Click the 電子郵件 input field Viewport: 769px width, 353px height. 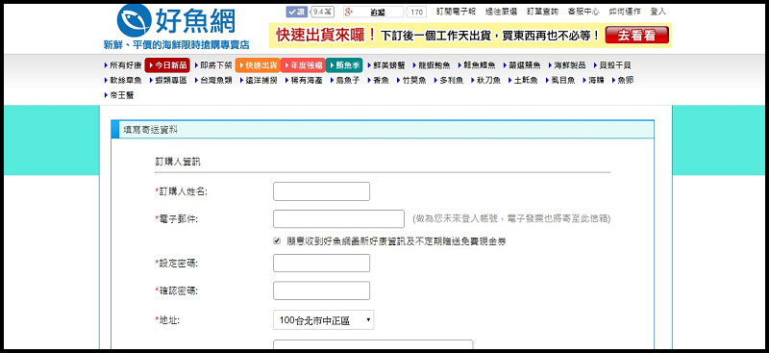[x=338, y=219]
